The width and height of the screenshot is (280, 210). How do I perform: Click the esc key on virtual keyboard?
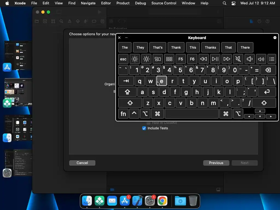click(123, 59)
